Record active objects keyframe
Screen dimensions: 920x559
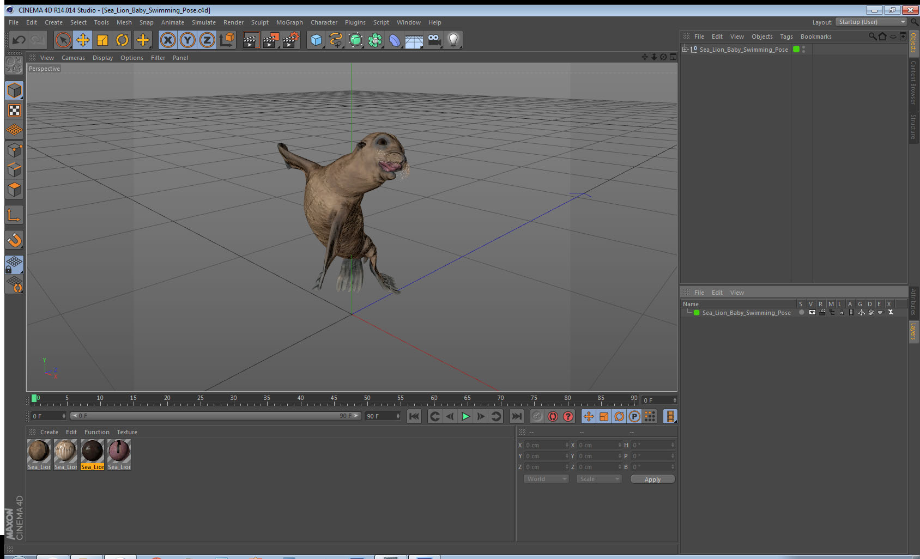pos(537,416)
